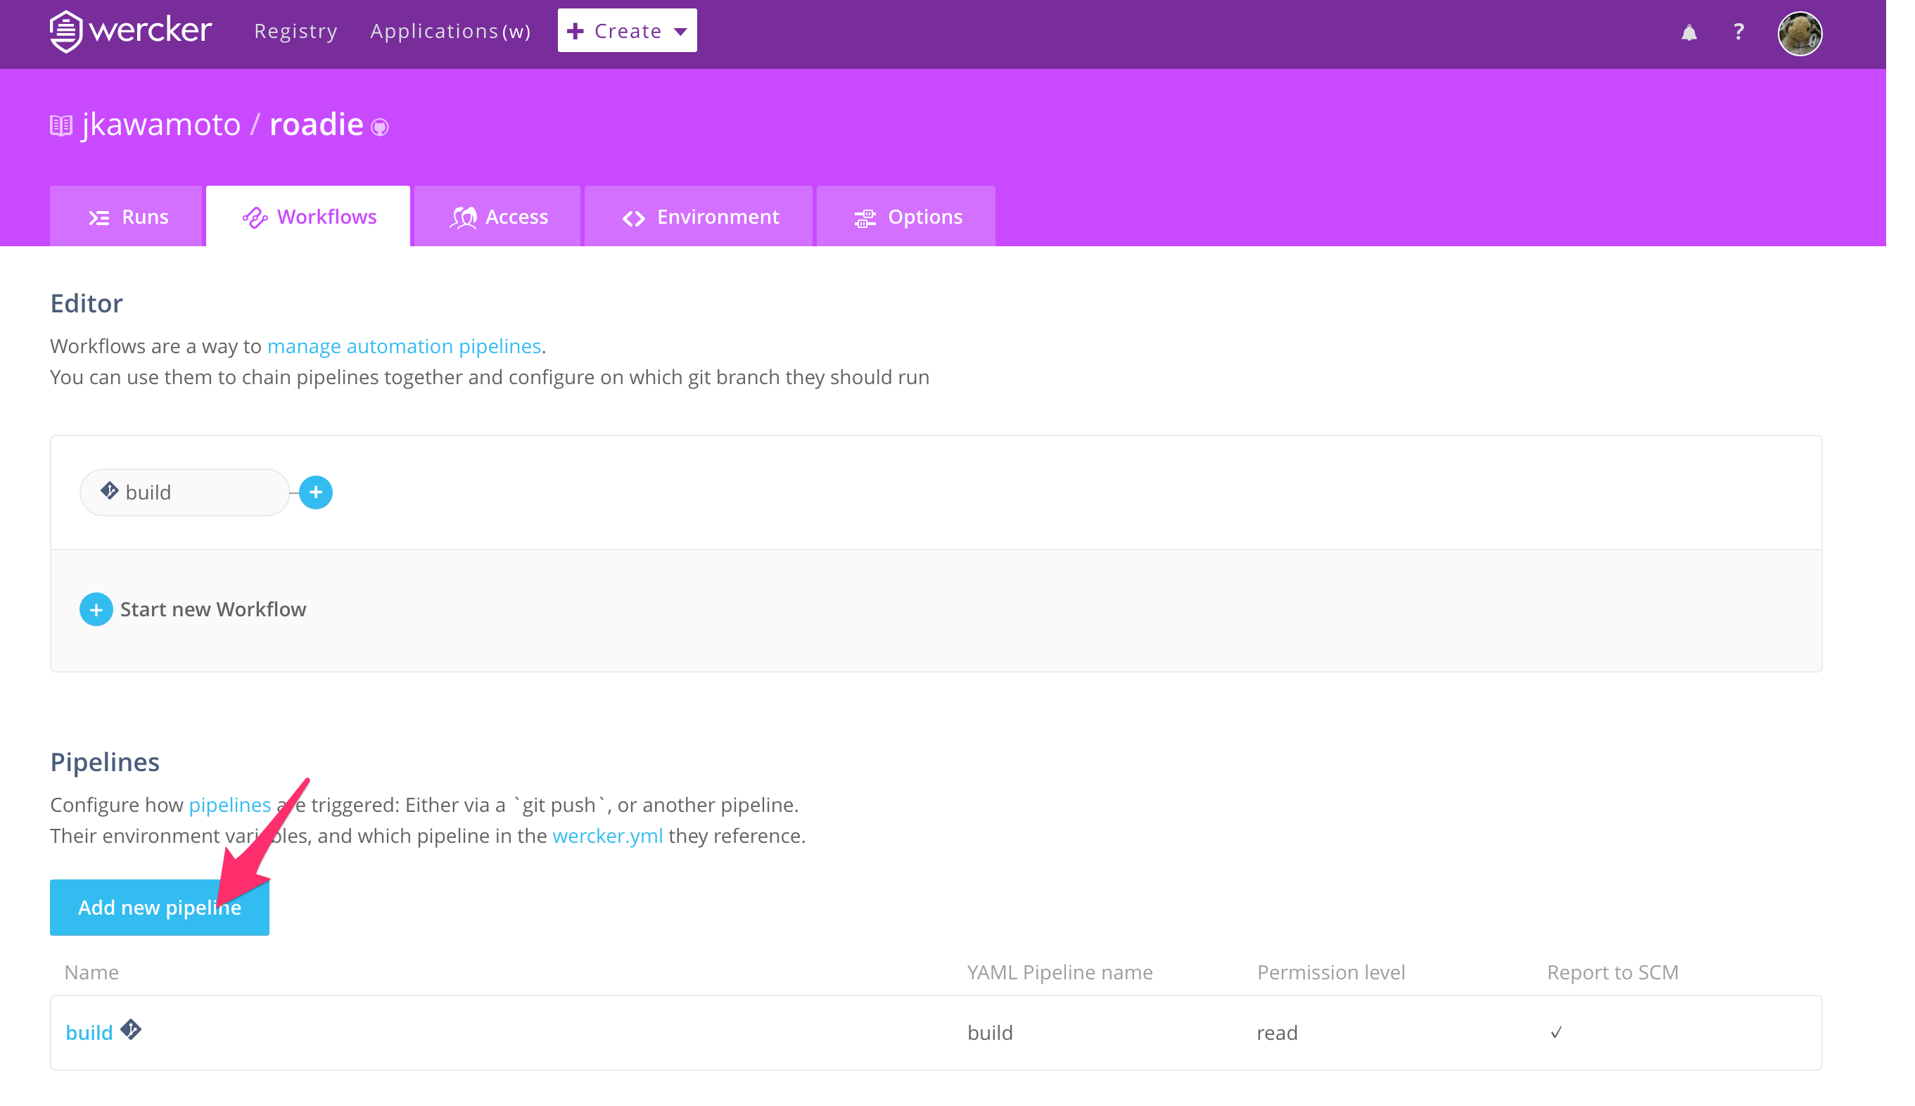The image size is (1915, 1106).
Task: Click the GitHub icon next to roadie
Action: click(x=380, y=127)
